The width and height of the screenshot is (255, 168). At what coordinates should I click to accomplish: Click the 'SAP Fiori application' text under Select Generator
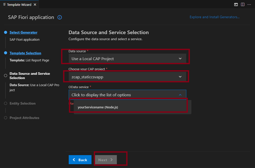[24, 39]
